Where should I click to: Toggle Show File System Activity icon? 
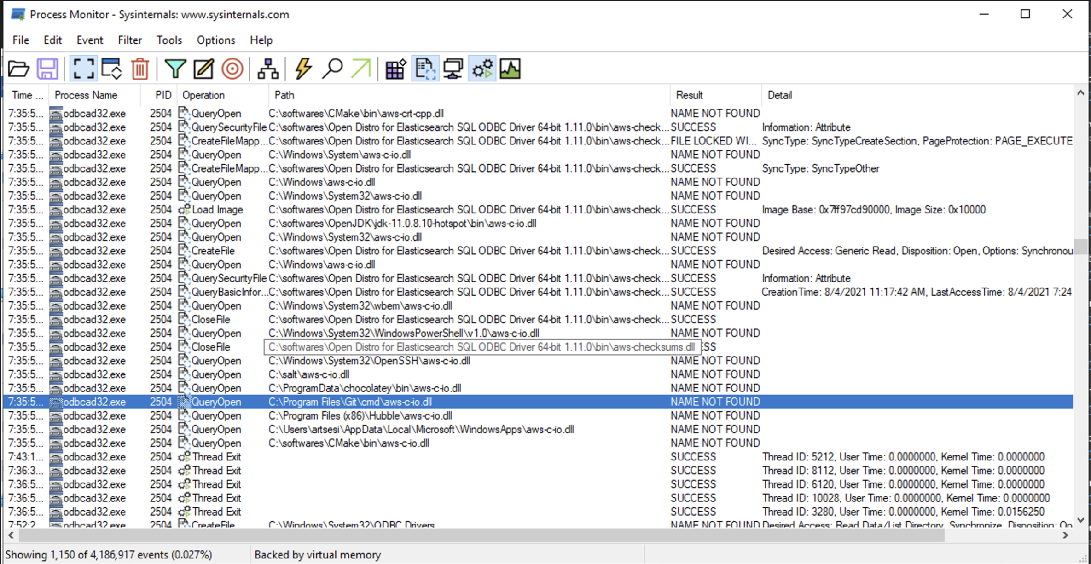tap(424, 69)
